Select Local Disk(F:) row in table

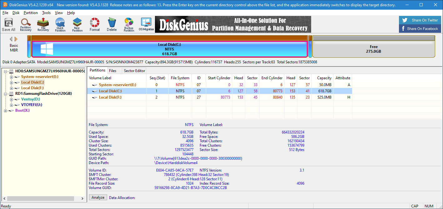[x=220, y=97]
